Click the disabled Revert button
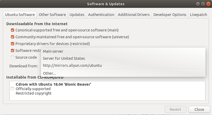Viewport: 212px width, 115px height. (x=175, y=109)
